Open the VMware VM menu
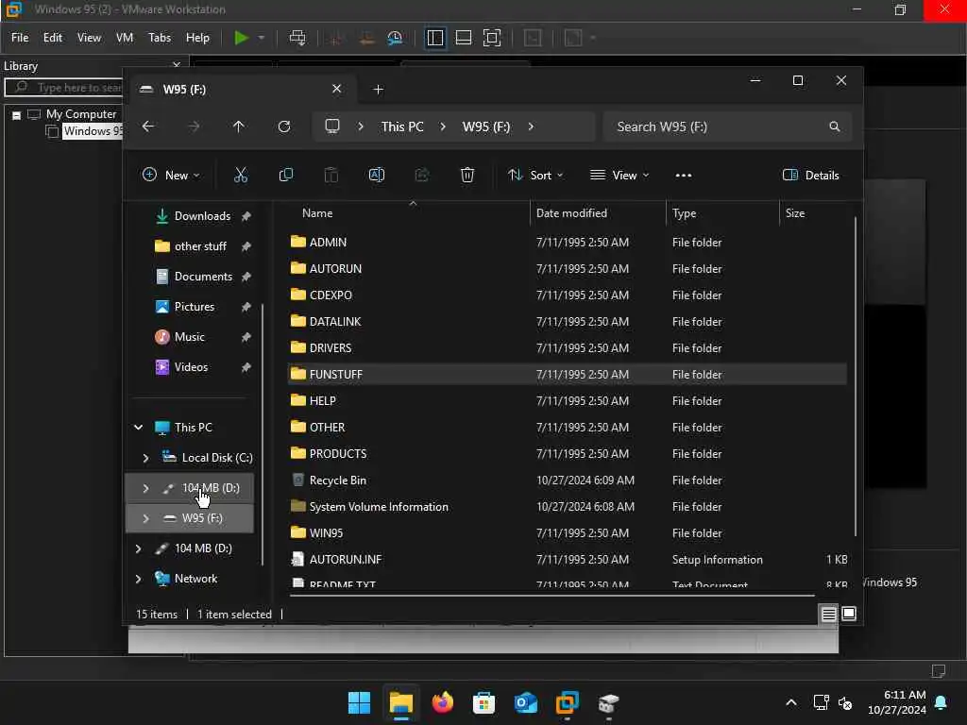The width and height of the screenshot is (967, 725). coord(125,38)
